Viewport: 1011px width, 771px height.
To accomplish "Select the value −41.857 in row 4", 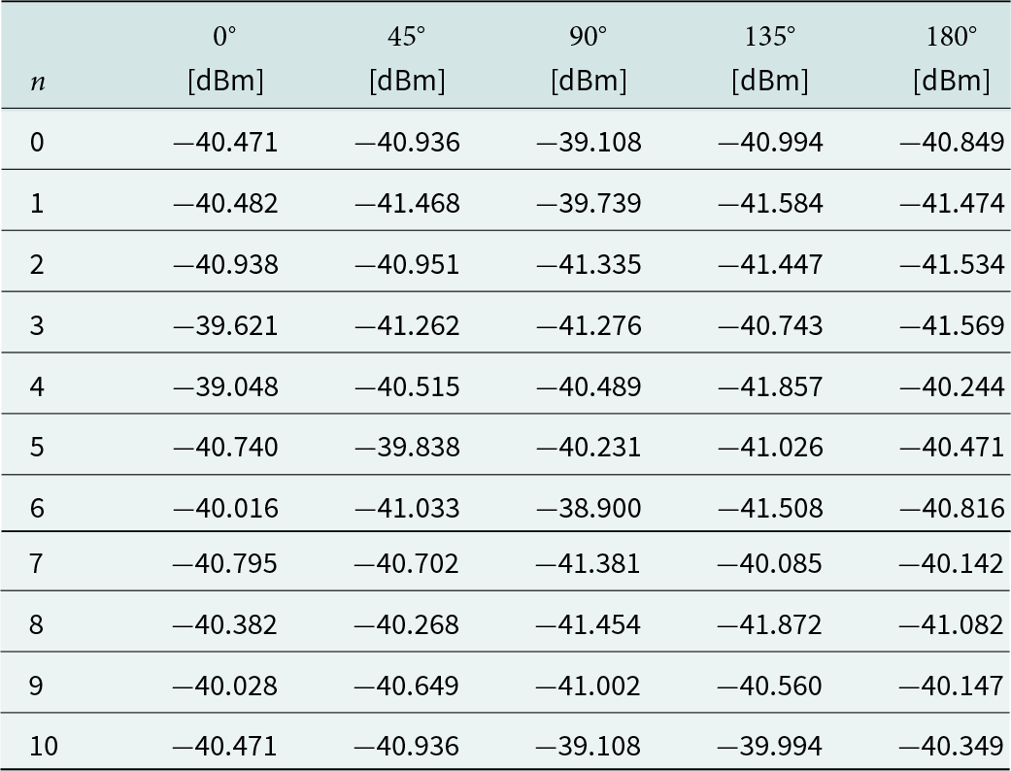I will click(x=770, y=386).
